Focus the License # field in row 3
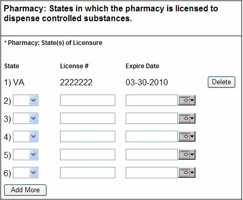 click(x=87, y=118)
